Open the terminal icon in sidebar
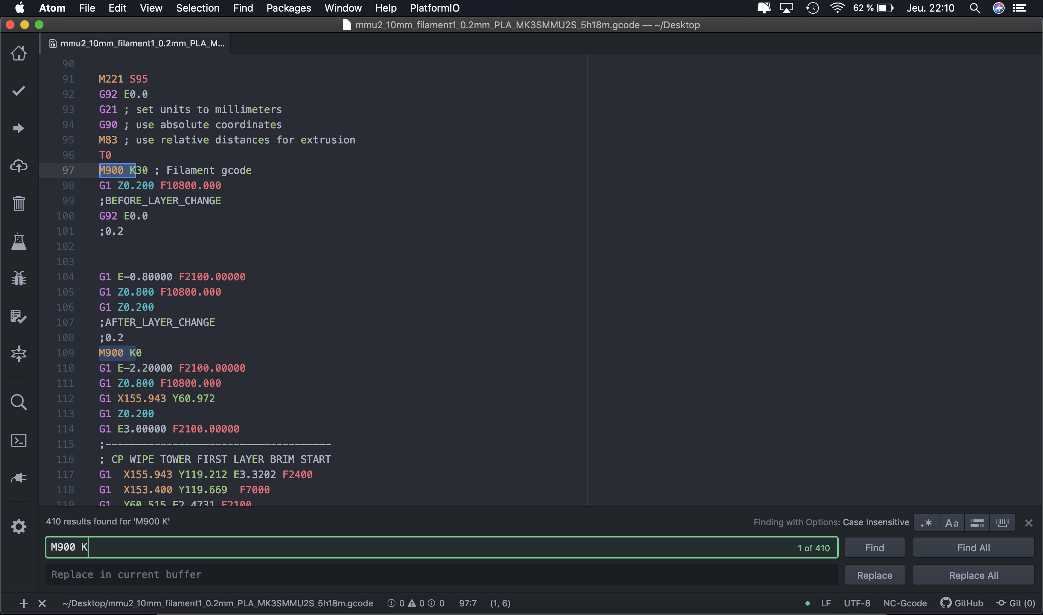This screenshot has height=615, width=1043. pos(18,440)
